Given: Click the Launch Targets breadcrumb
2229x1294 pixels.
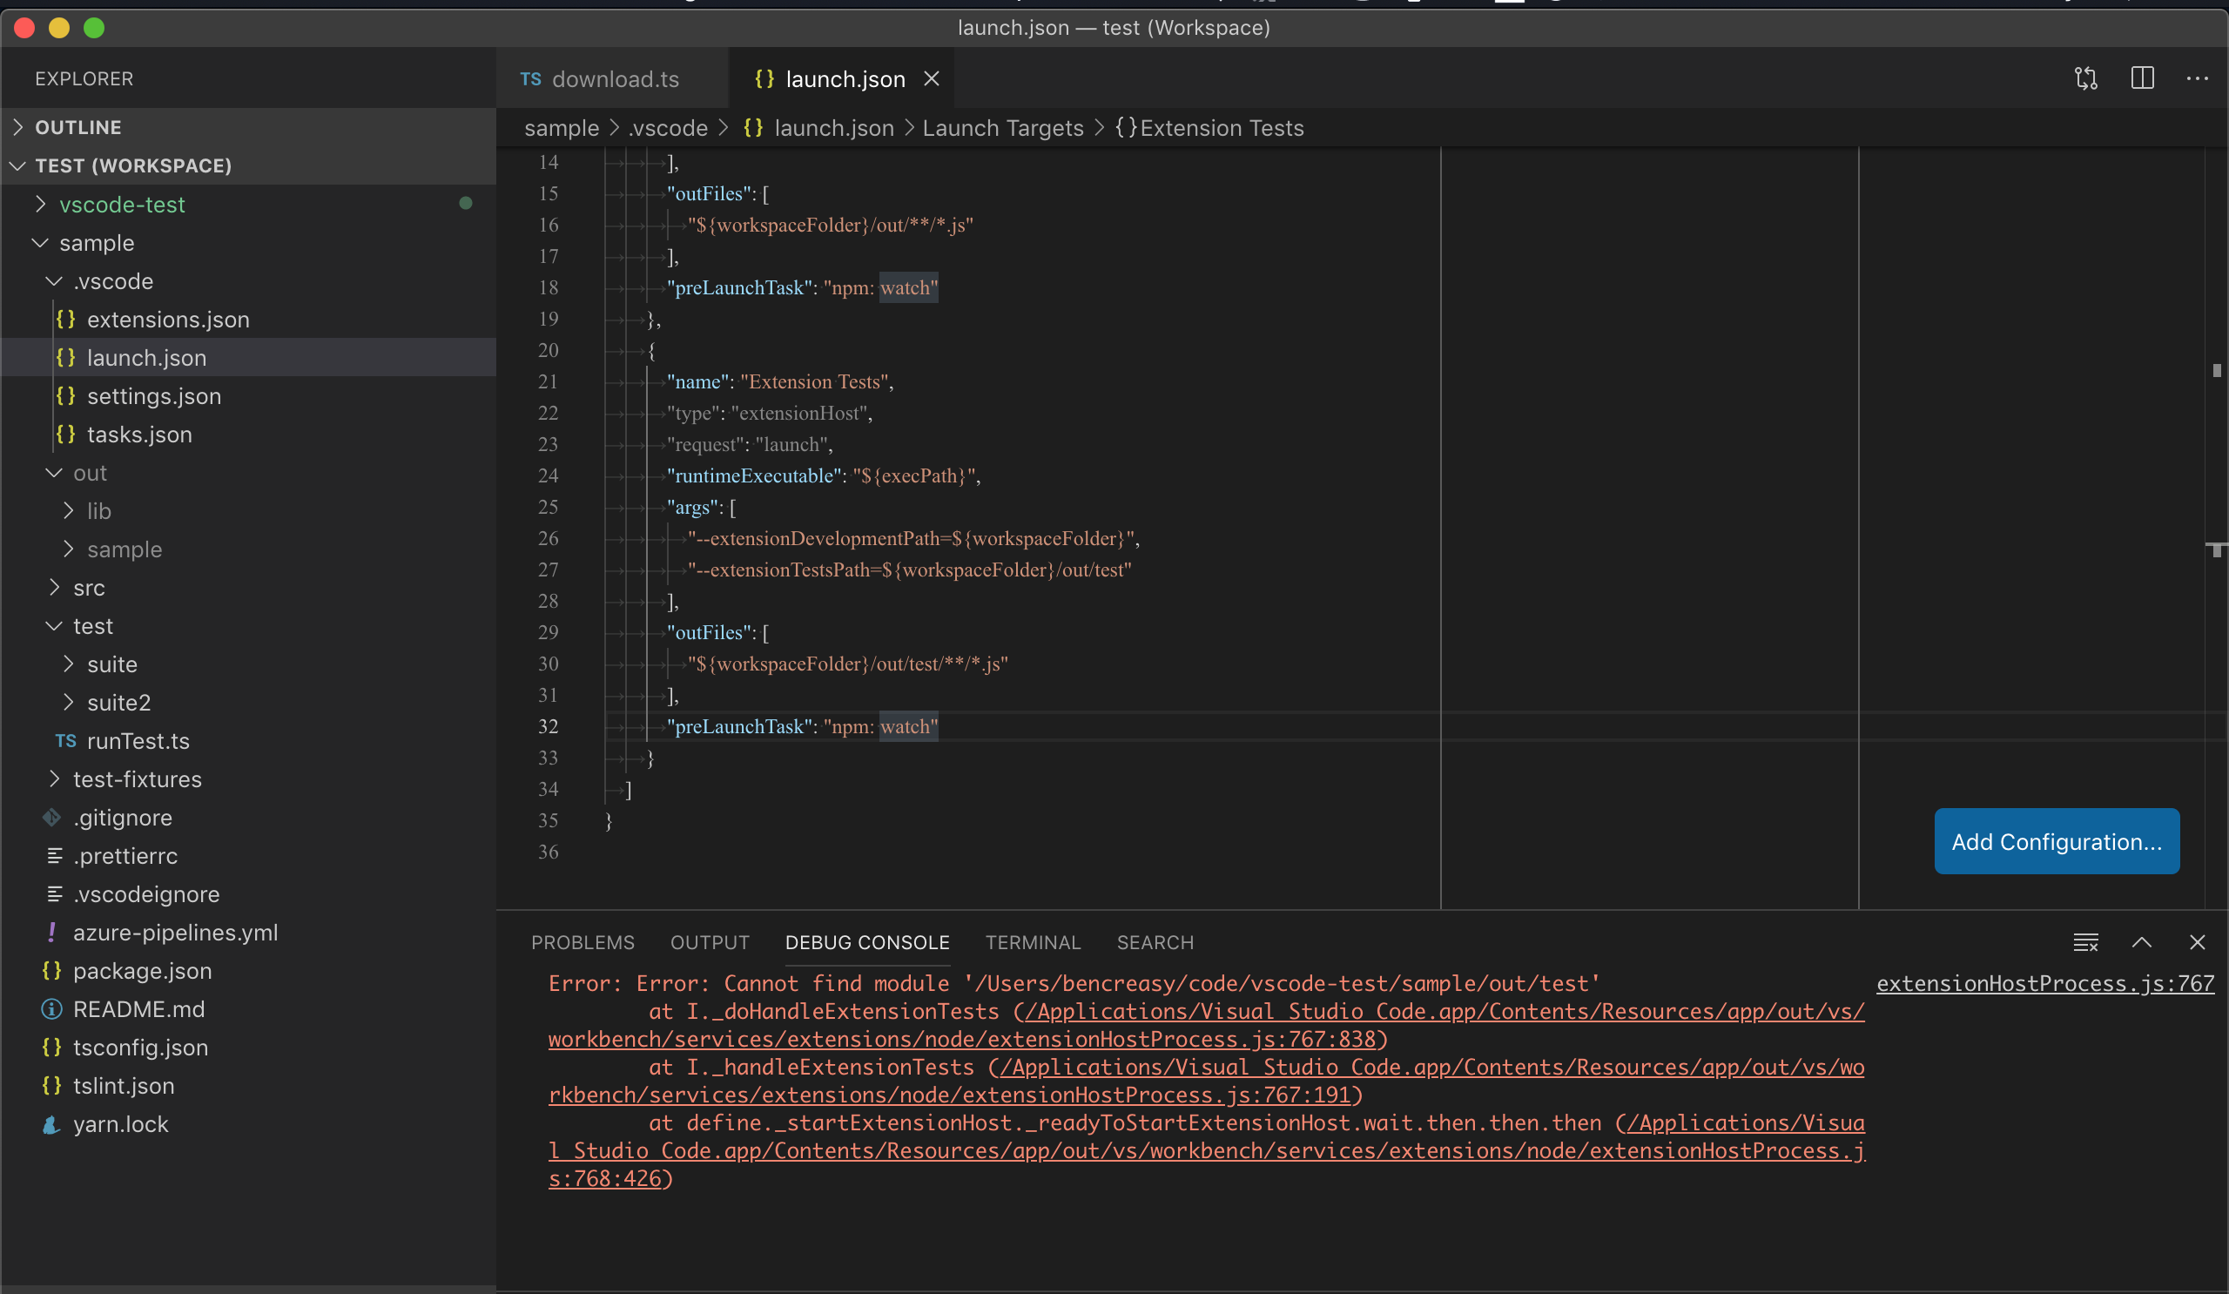Looking at the screenshot, I should click(1002, 127).
